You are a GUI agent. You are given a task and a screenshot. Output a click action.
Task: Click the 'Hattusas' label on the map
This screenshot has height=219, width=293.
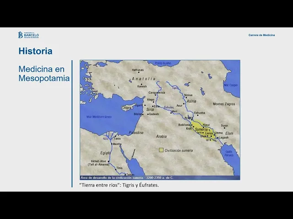[x=138, y=70]
